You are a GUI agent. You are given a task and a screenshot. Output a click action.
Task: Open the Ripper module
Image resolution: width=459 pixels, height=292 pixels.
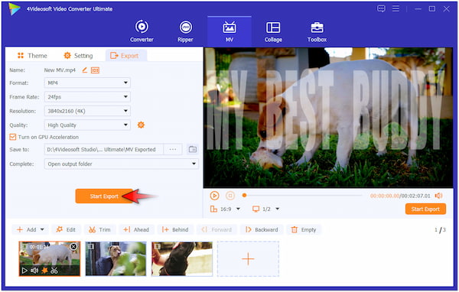pyautogui.click(x=185, y=31)
